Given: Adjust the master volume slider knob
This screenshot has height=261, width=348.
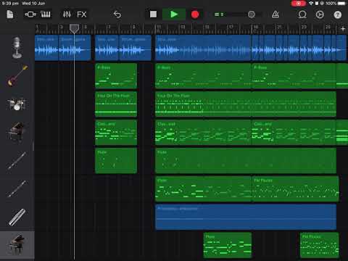Looking at the screenshot, I should (252, 14).
